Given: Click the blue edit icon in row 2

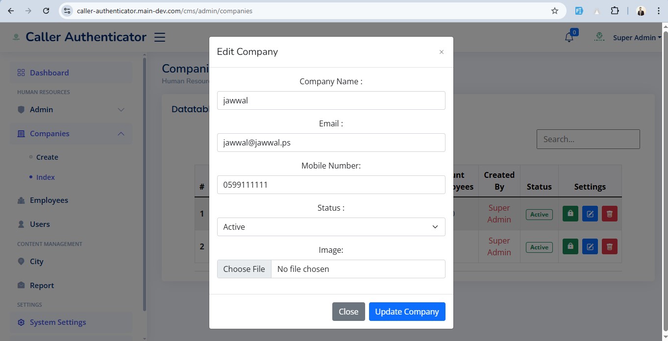Looking at the screenshot, I should (x=590, y=246).
